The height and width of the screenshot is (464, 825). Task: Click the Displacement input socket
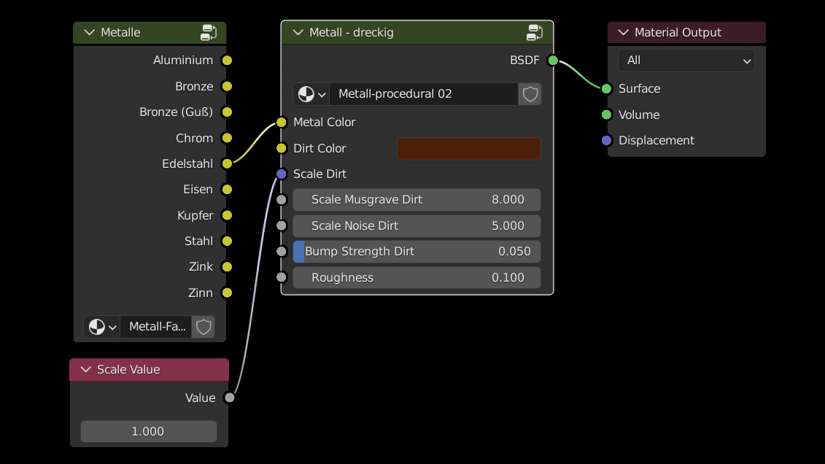coord(606,141)
